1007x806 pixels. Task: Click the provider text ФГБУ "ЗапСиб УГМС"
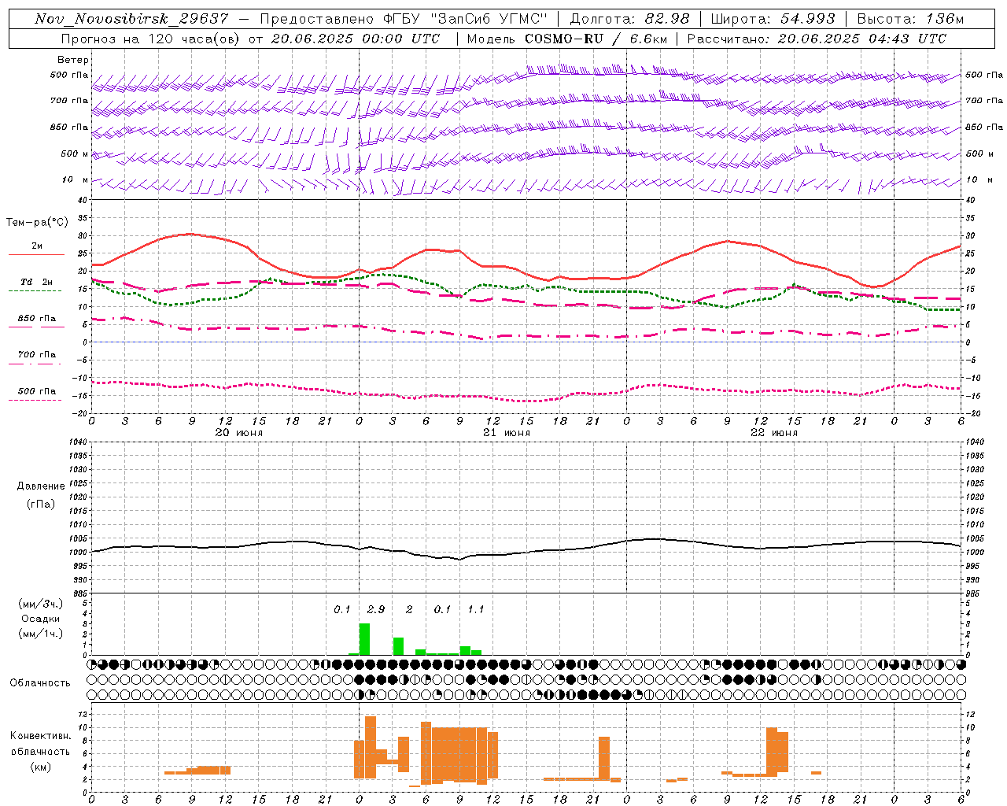pos(465,19)
